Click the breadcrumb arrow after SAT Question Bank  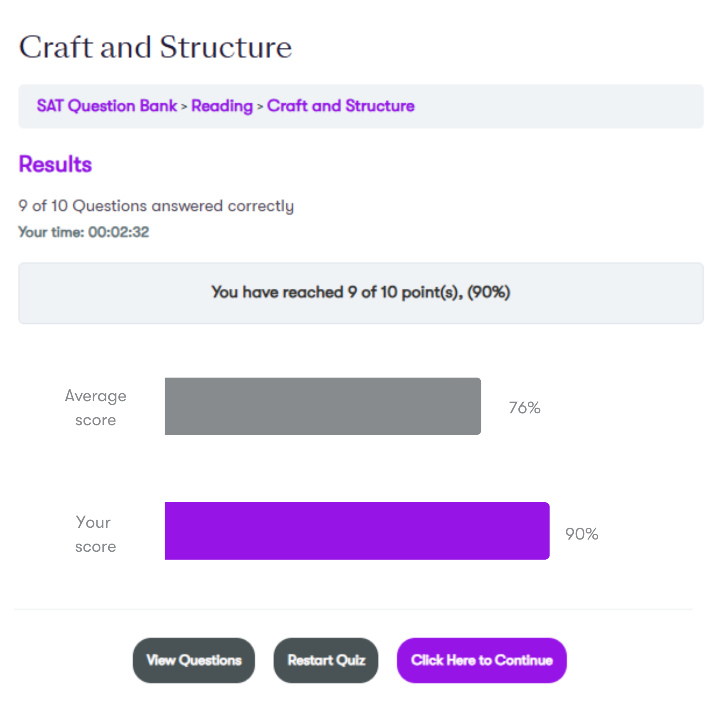pyautogui.click(x=184, y=107)
